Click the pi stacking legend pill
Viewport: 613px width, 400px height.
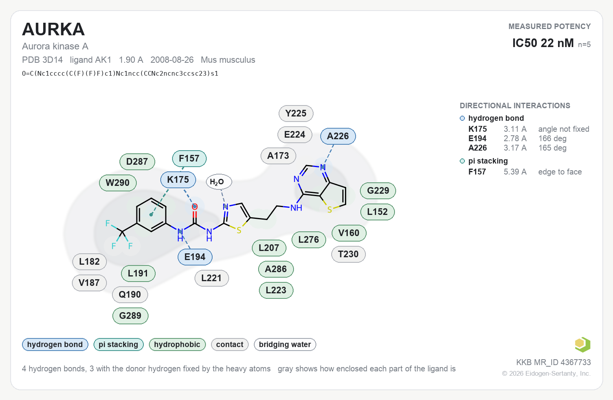[x=118, y=344]
